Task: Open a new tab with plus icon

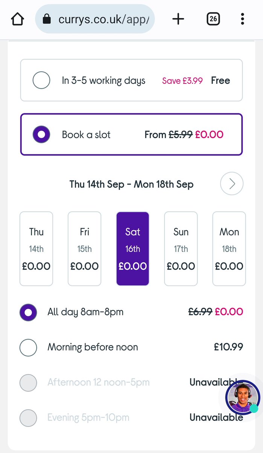Action: tap(178, 19)
